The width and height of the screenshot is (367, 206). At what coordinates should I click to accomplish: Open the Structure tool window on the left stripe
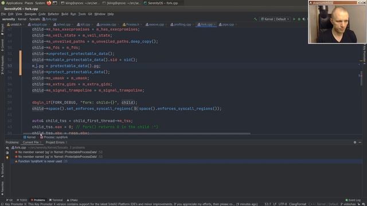click(2, 171)
